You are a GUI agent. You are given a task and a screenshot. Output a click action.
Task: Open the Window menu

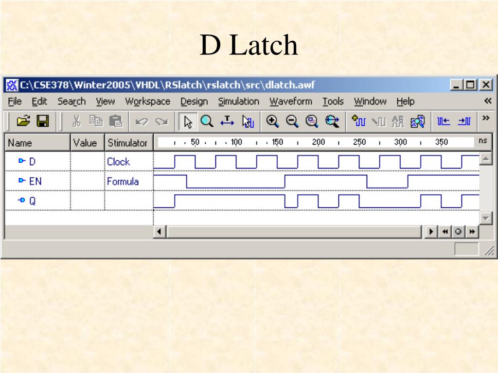coord(370,102)
